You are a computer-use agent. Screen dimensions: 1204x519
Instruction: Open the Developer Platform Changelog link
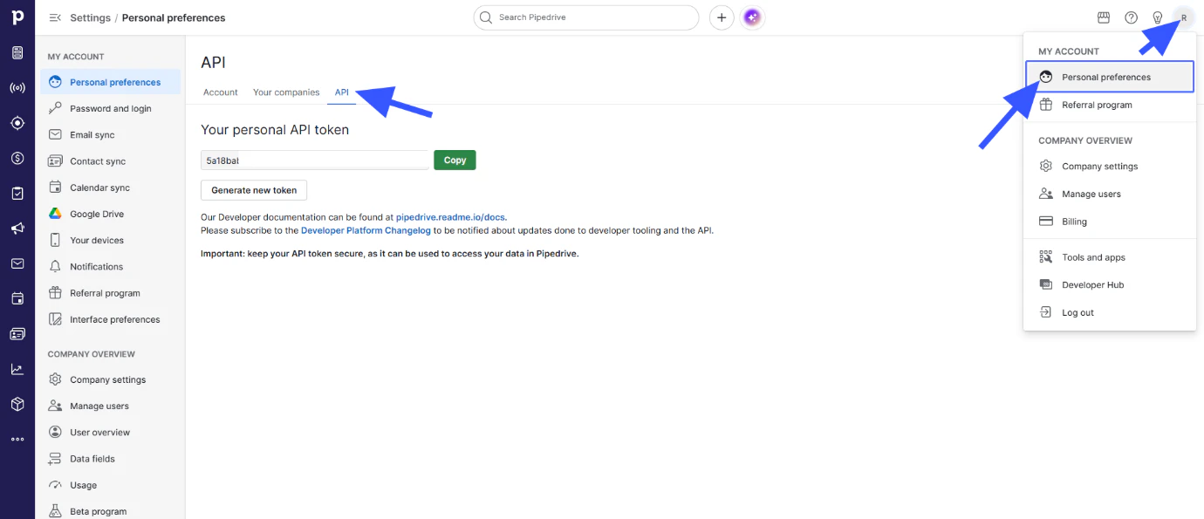(x=366, y=230)
